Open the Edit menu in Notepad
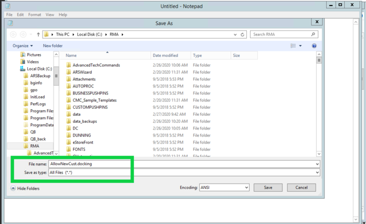 pos(20,14)
